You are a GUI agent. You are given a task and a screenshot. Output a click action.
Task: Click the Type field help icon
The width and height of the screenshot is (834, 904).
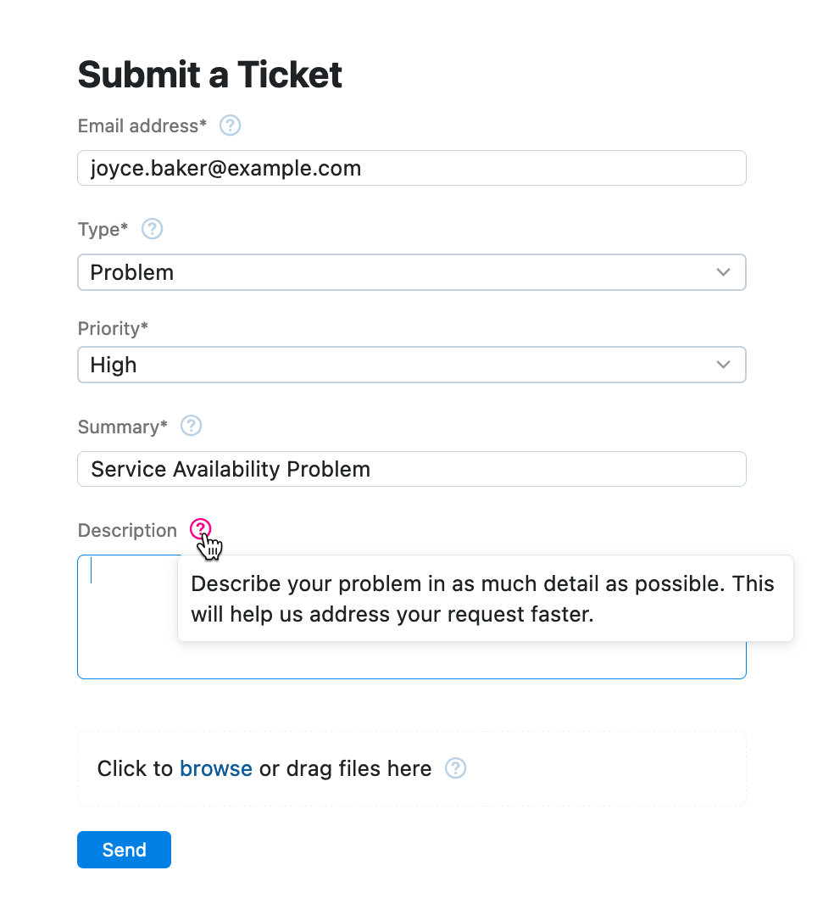click(152, 228)
